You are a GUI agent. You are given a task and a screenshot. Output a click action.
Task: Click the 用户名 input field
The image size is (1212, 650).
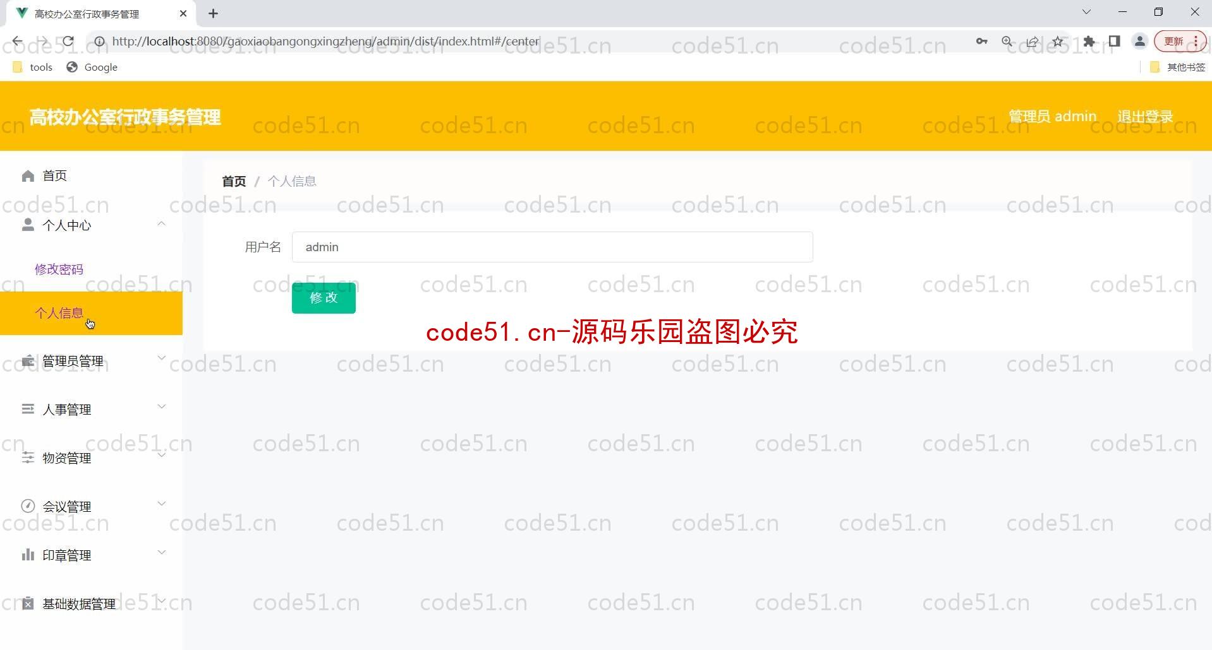pos(552,247)
